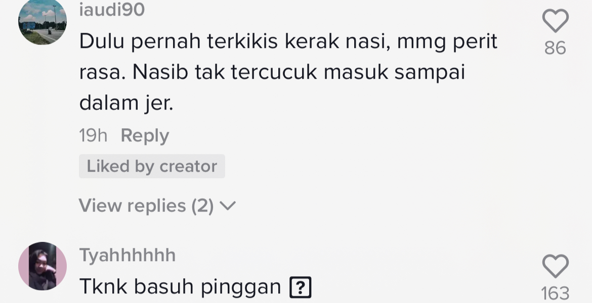
Task: Click the 'View replies (2)' text
Action: [146, 206]
